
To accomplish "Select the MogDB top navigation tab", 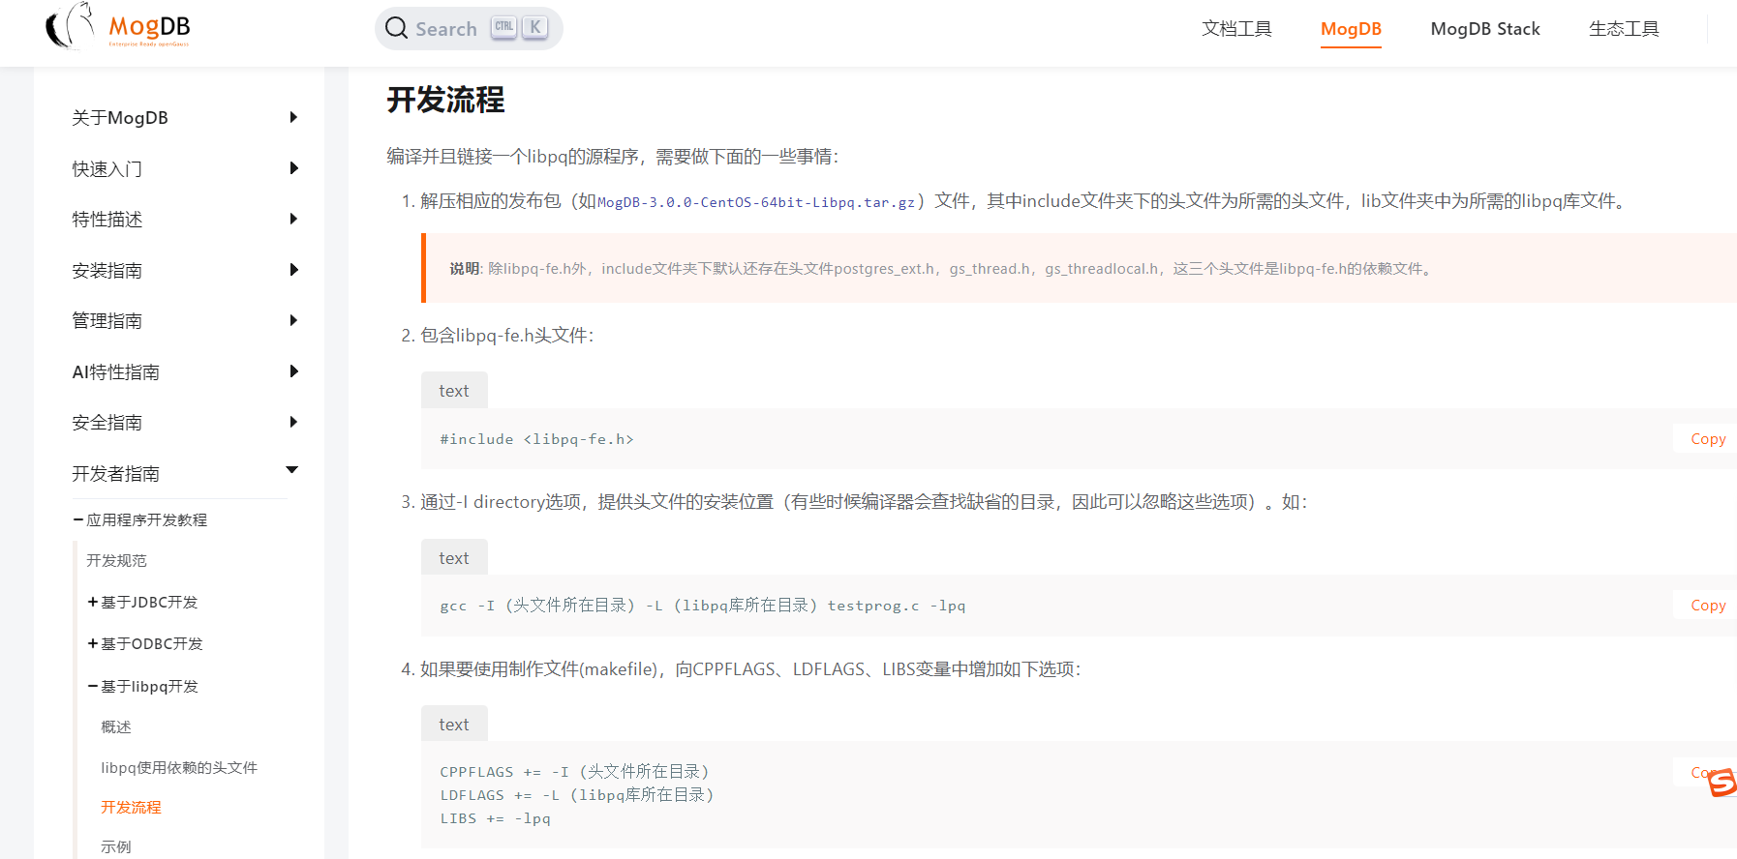I will pyautogui.click(x=1351, y=29).
